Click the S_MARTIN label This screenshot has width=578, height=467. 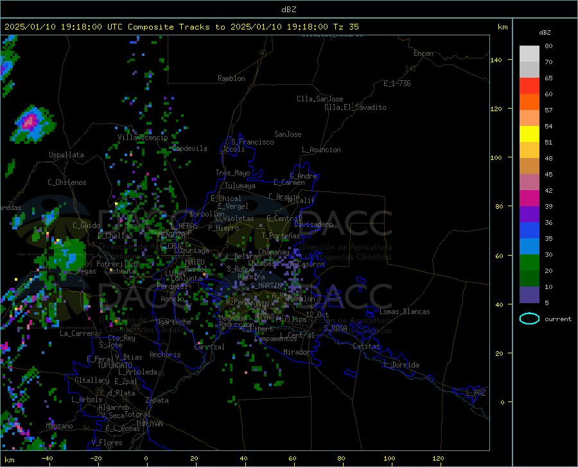click(266, 286)
